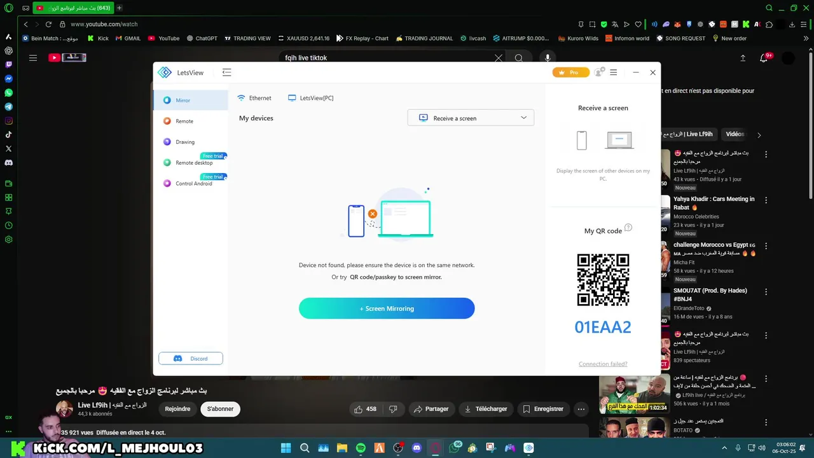Image resolution: width=814 pixels, height=458 pixels.
Task: Start the + Screen Mirroring button
Action: 387,309
